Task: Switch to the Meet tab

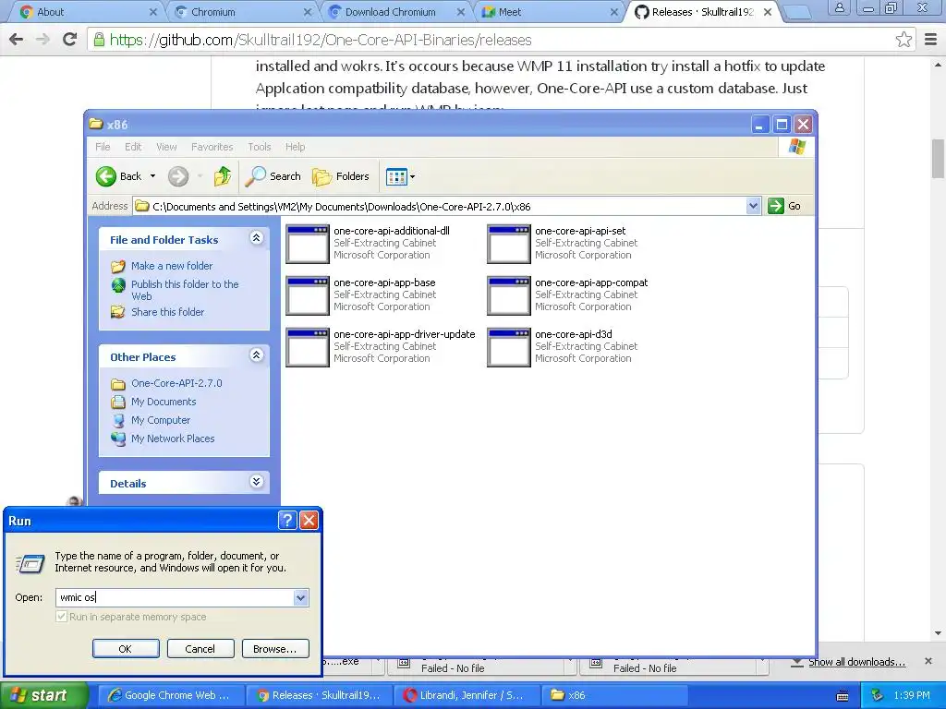Action: click(549, 11)
